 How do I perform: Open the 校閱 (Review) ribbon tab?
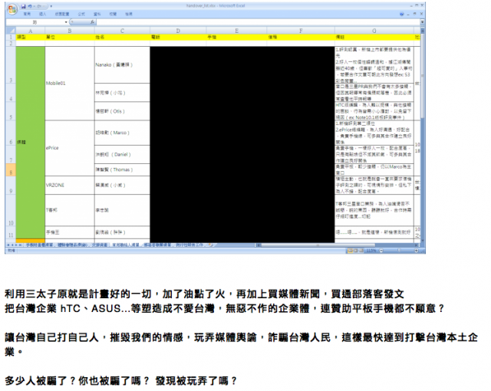pos(113,14)
